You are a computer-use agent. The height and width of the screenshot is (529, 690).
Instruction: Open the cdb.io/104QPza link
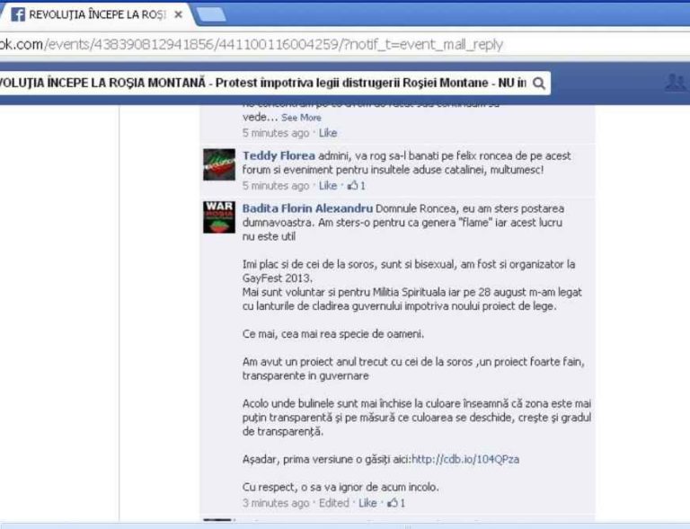(465, 459)
